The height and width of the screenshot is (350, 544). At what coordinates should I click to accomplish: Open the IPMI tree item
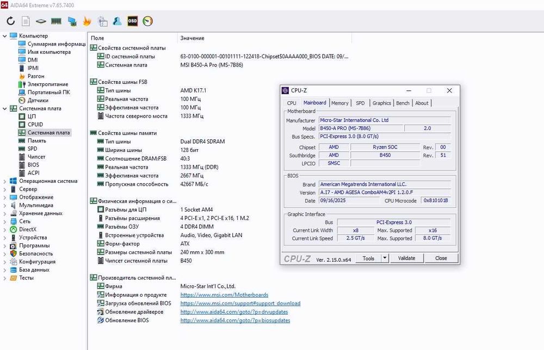coord(33,68)
